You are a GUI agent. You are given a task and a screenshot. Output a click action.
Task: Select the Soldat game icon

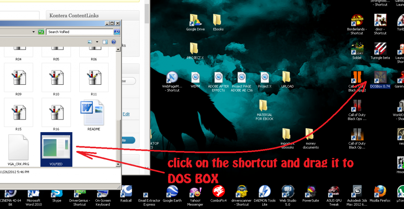pos(357,51)
